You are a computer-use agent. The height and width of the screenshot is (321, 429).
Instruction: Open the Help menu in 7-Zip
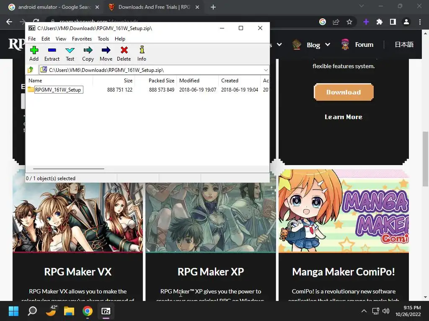(120, 39)
